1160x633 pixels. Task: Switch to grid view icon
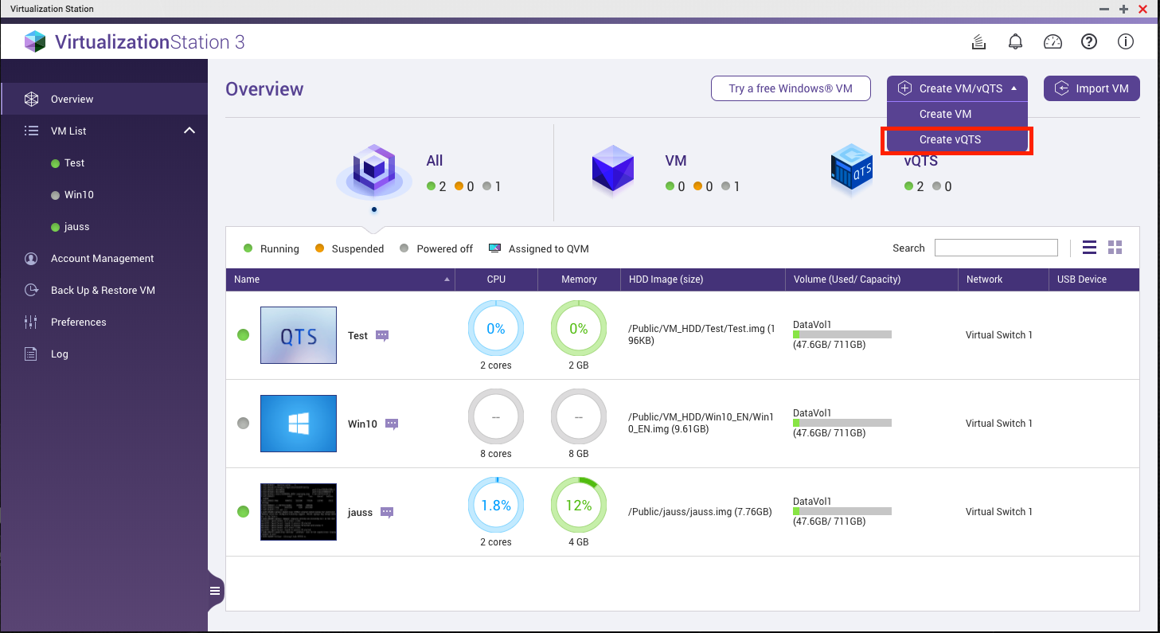coord(1115,248)
